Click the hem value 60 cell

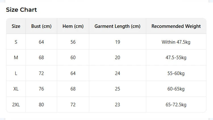(x=73, y=57)
